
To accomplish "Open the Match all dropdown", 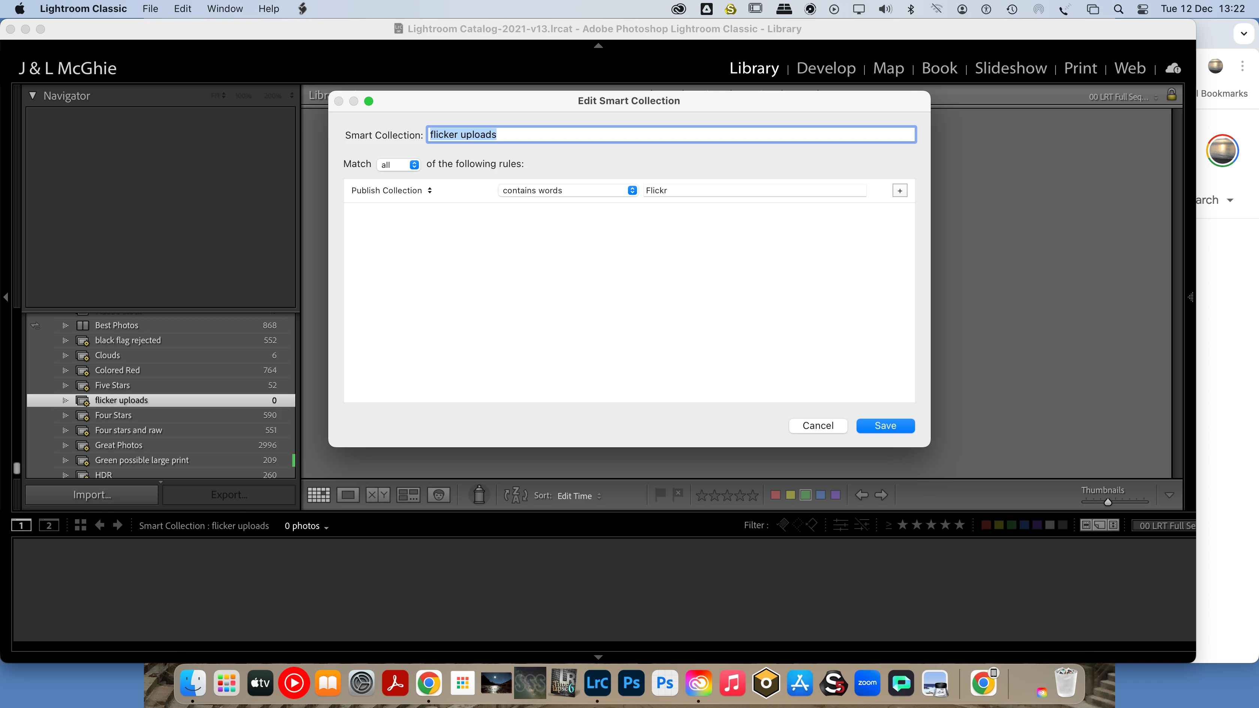I will coord(399,165).
